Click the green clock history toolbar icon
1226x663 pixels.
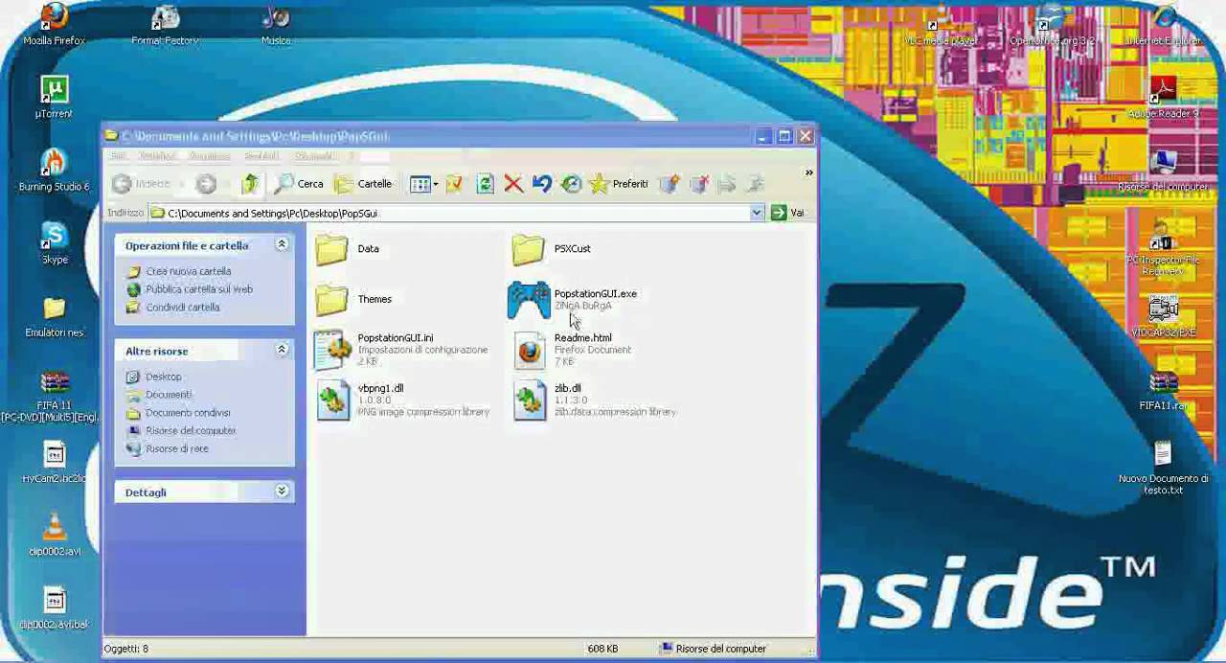(571, 184)
